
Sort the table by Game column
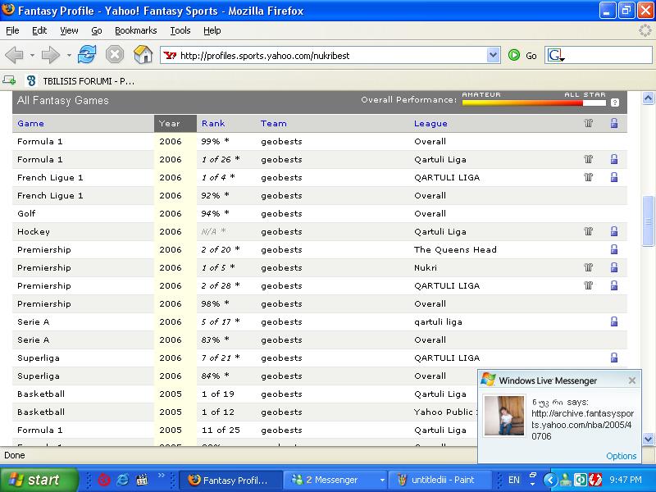pyautogui.click(x=30, y=124)
